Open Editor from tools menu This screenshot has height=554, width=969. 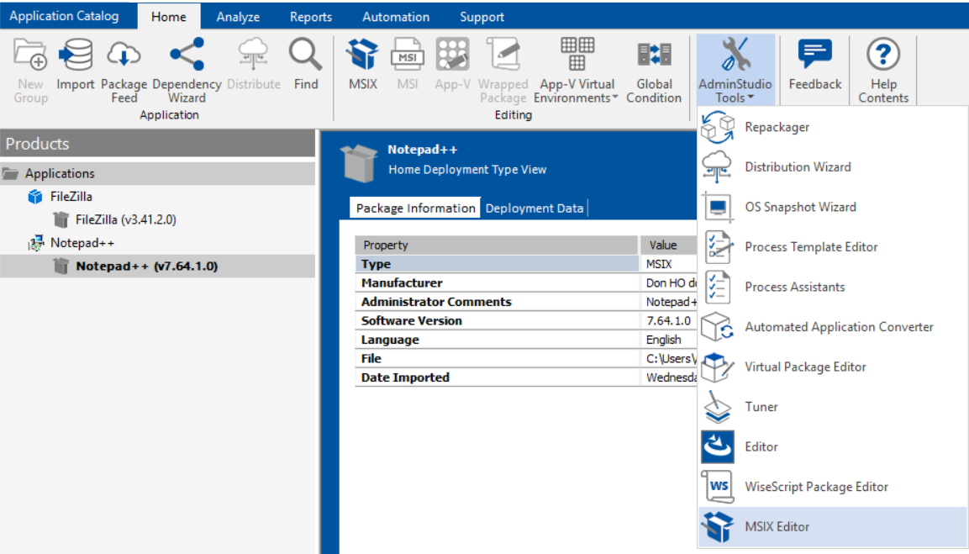click(x=832, y=446)
